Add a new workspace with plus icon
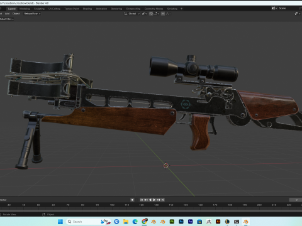Viewport: 302px width, 226px height. tap(181, 9)
